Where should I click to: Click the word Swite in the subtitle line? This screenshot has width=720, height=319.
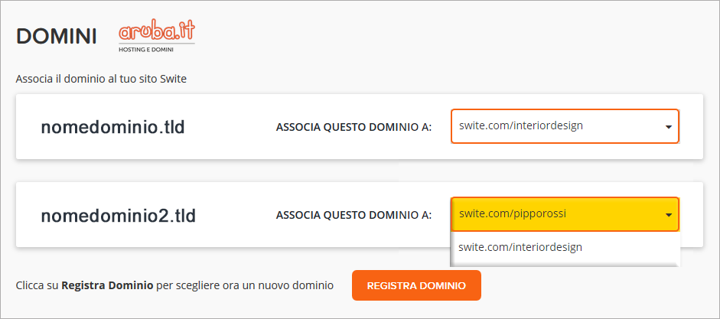click(x=174, y=79)
